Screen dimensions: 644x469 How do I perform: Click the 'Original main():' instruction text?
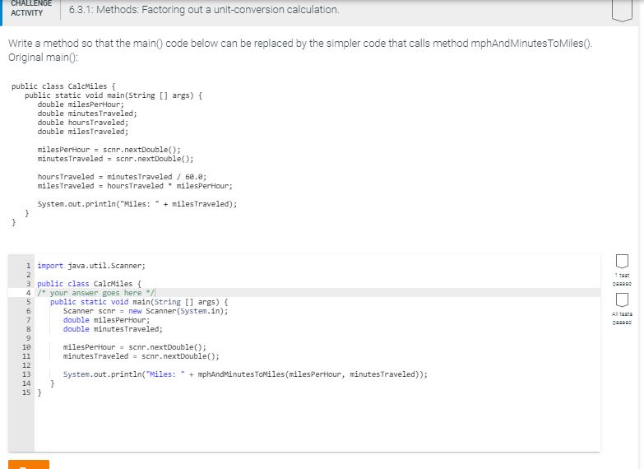[43, 57]
